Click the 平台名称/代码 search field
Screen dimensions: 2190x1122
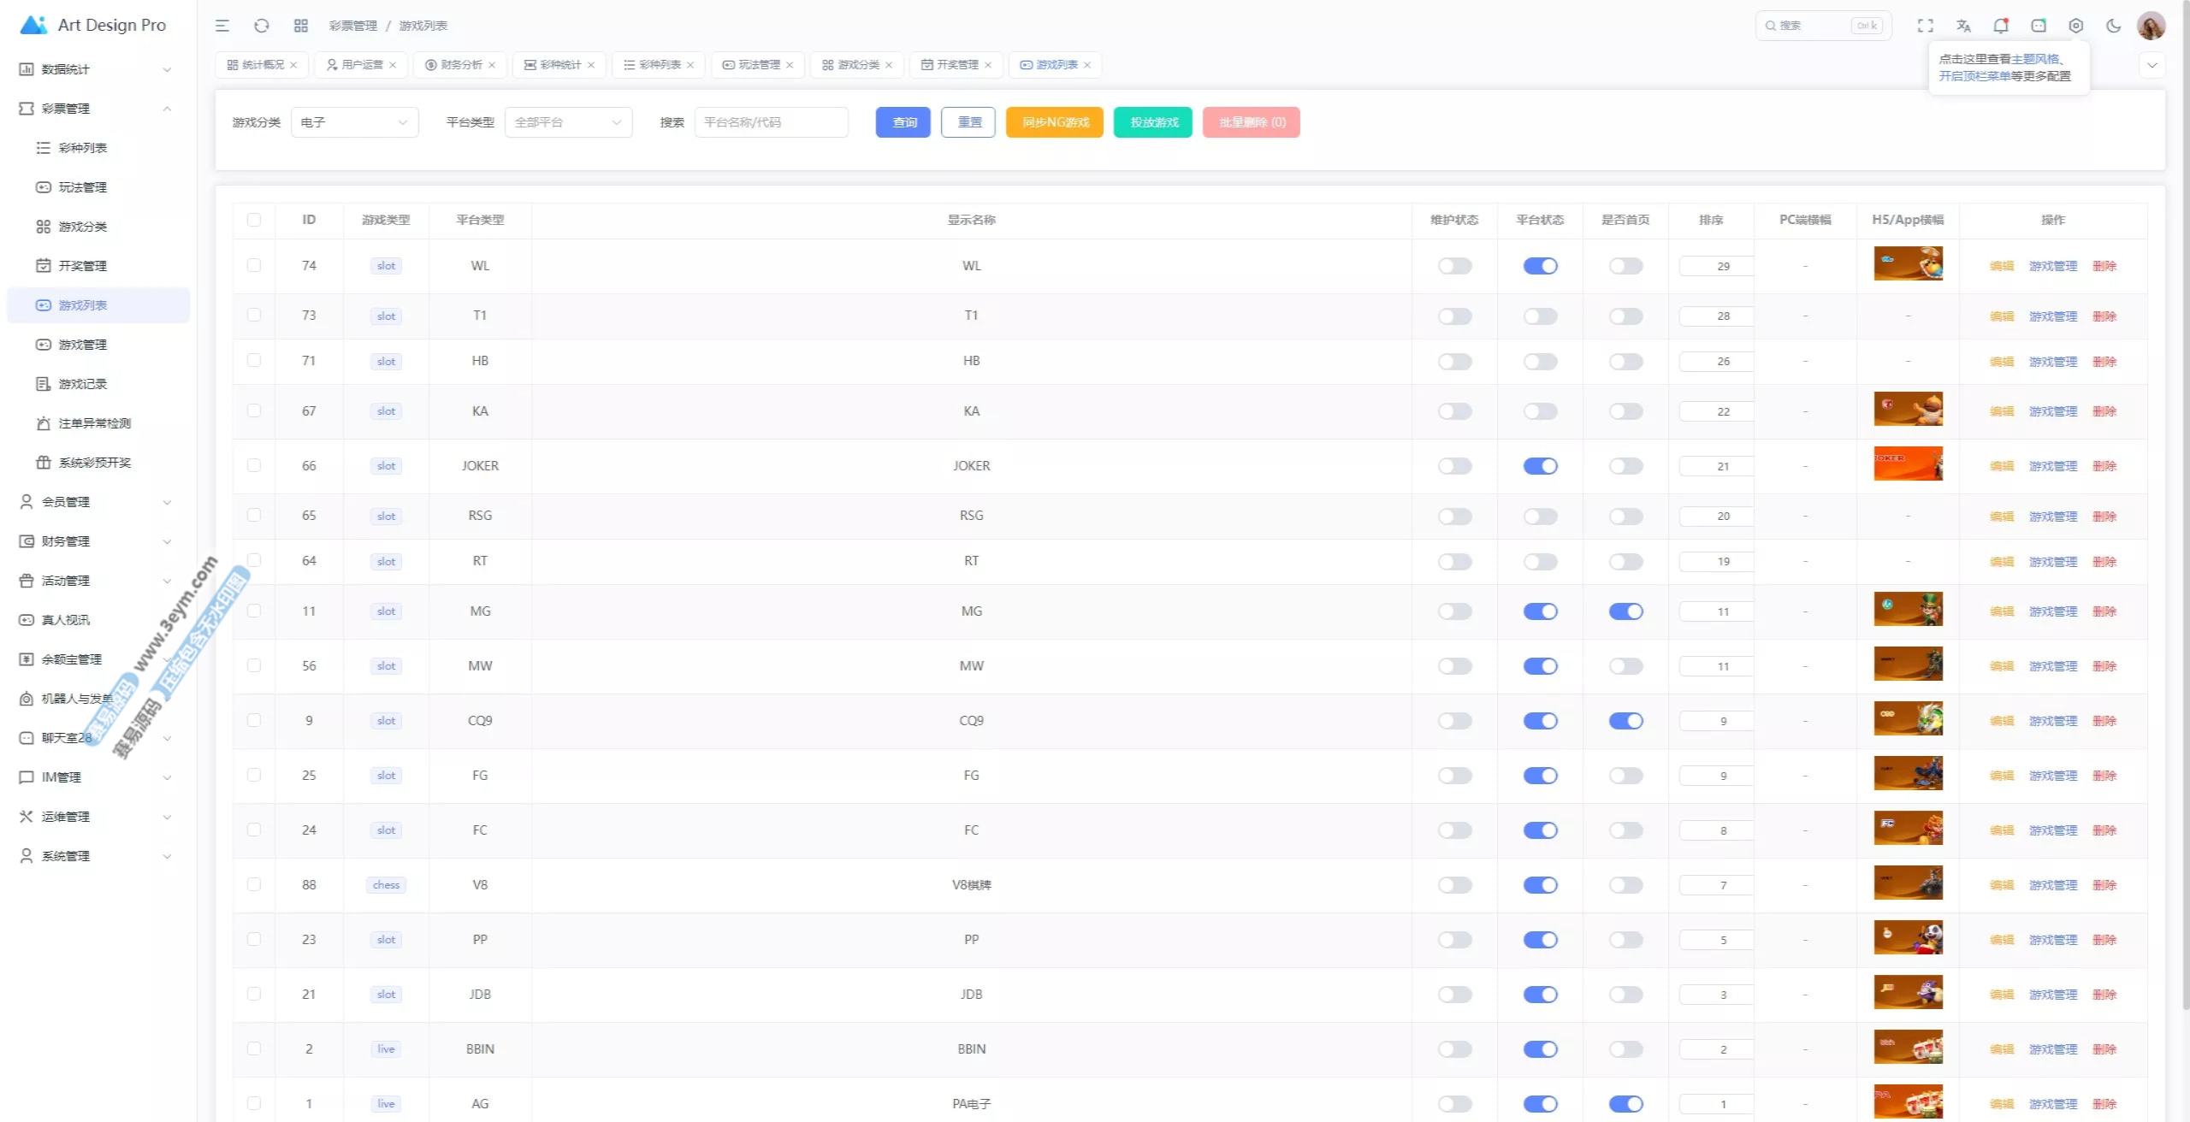coord(771,122)
